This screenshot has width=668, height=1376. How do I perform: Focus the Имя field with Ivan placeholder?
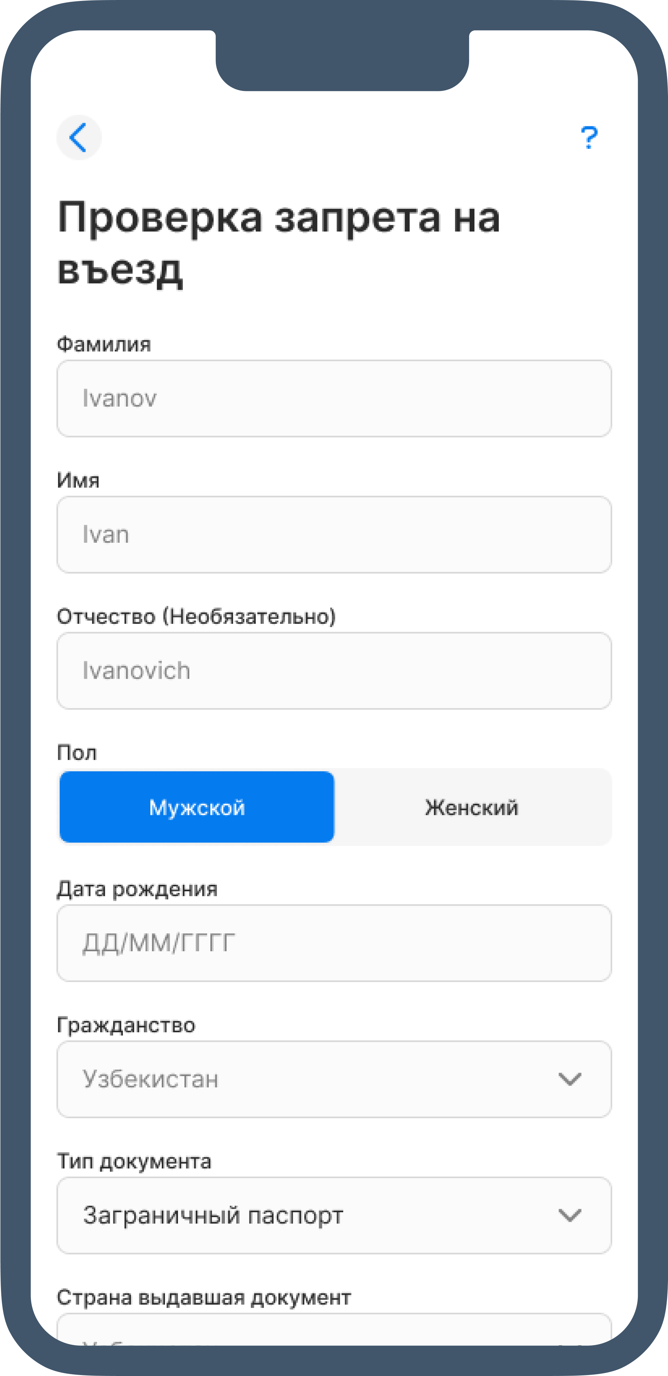click(x=334, y=534)
